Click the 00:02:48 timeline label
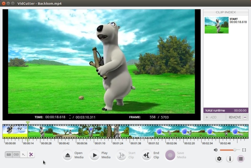251x168 pixels. coord(225,143)
